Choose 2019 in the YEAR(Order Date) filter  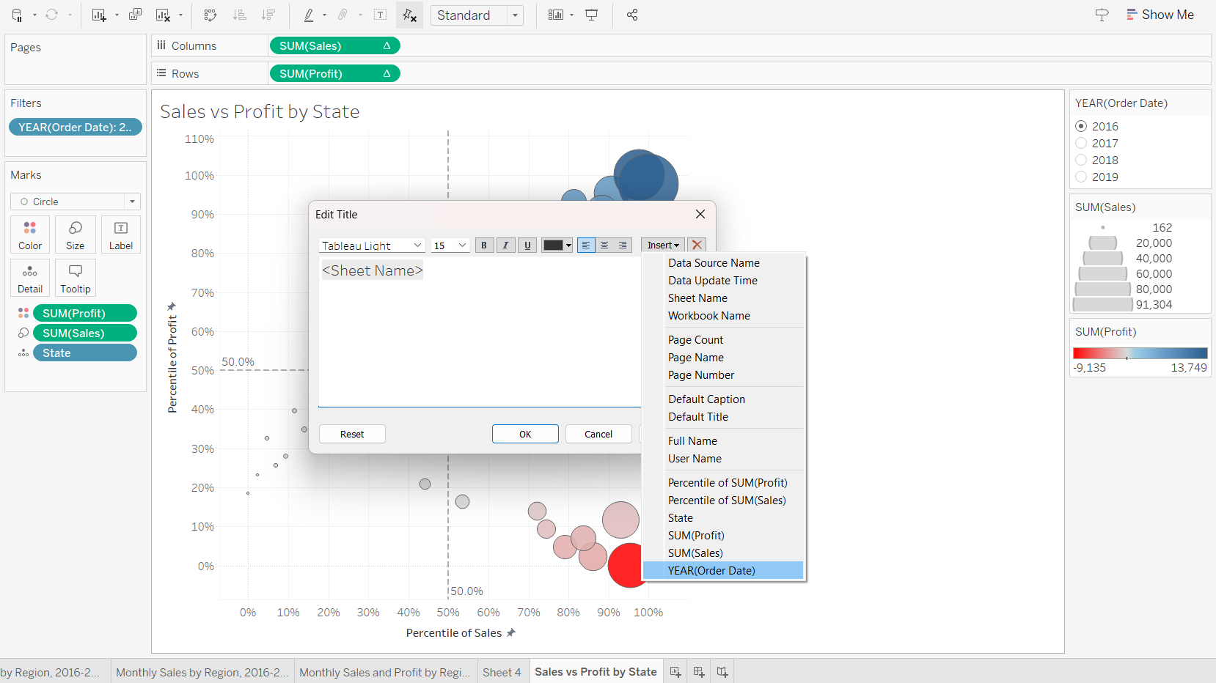[x=1081, y=177]
